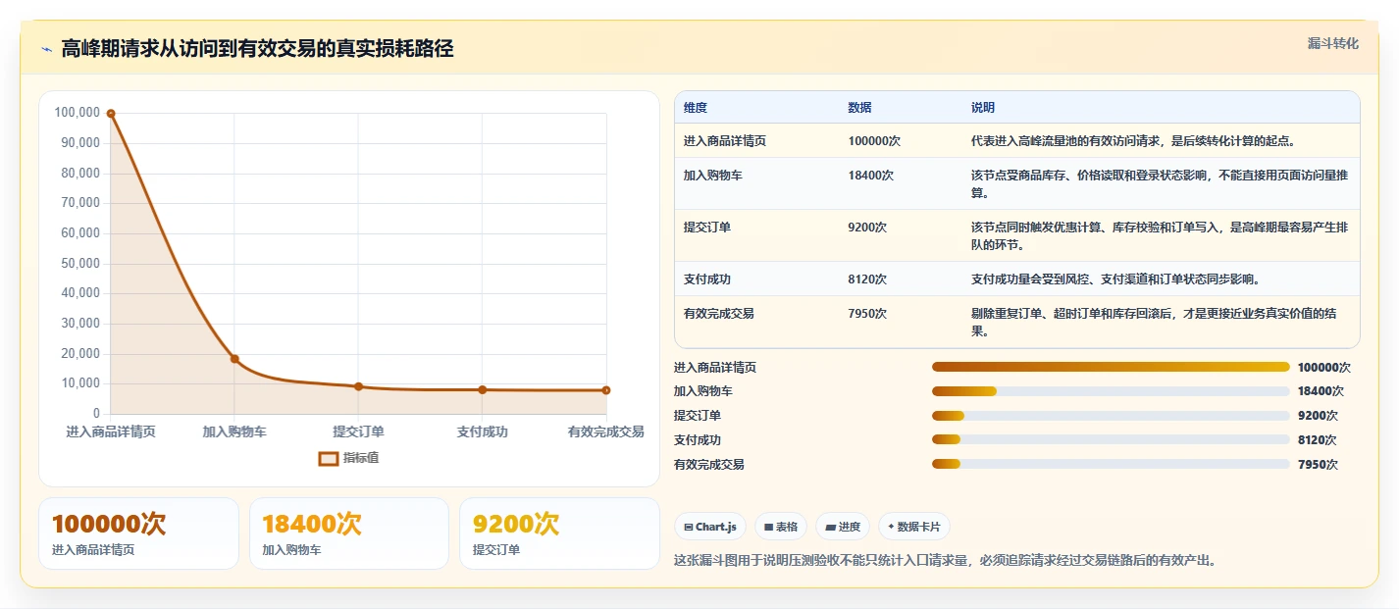Click the chart point above 进入商品详情页
Viewport: 1399px width, 609px height.
point(111,114)
